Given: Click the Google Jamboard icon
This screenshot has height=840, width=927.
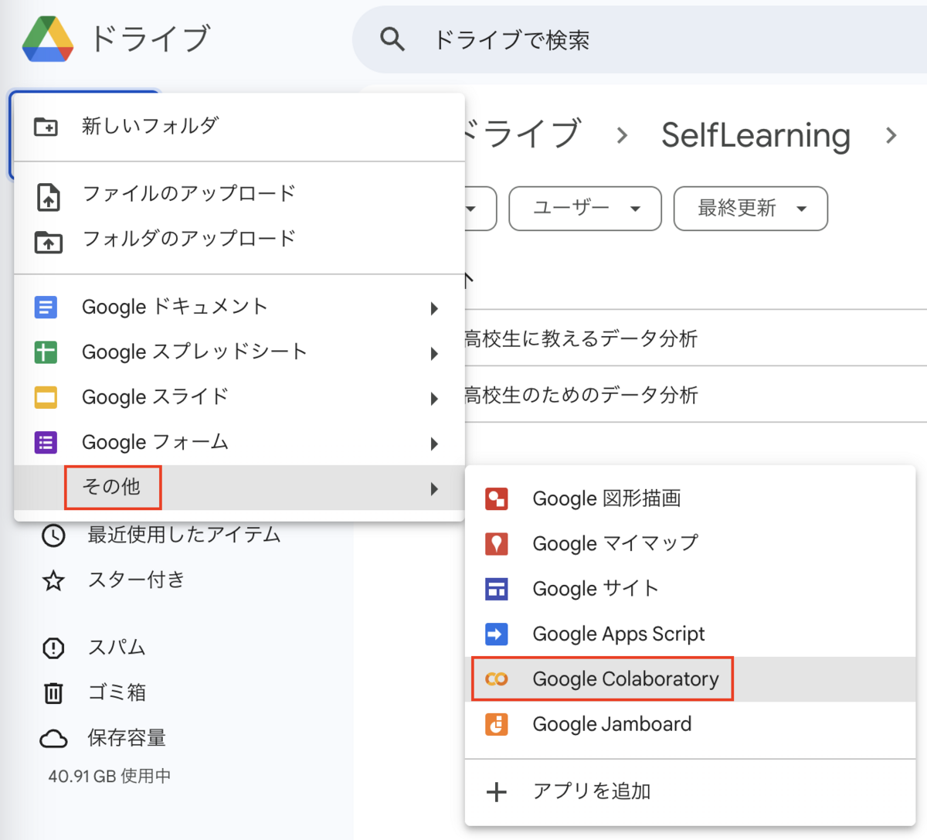Looking at the screenshot, I should point(496,724).
